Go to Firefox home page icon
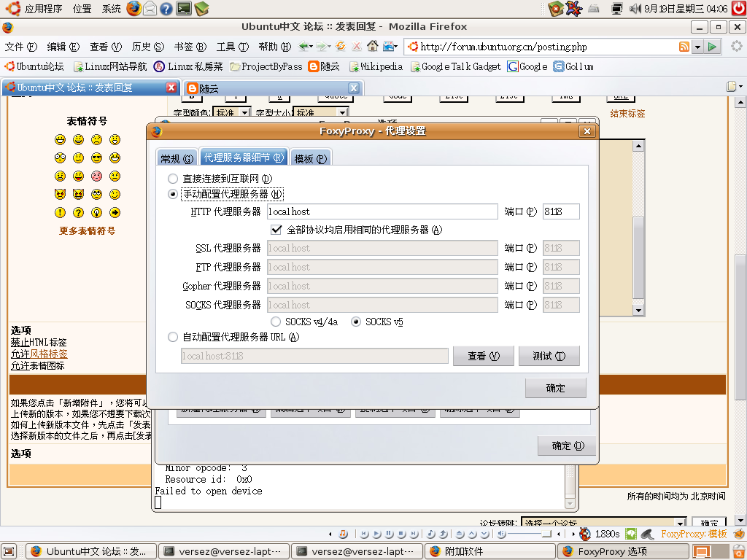The image size is (747, 560). [x=373, y=46]
